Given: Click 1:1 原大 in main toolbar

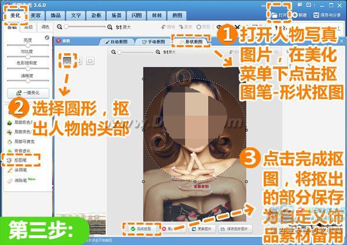Looking at the screenshot, I should 123,27.
